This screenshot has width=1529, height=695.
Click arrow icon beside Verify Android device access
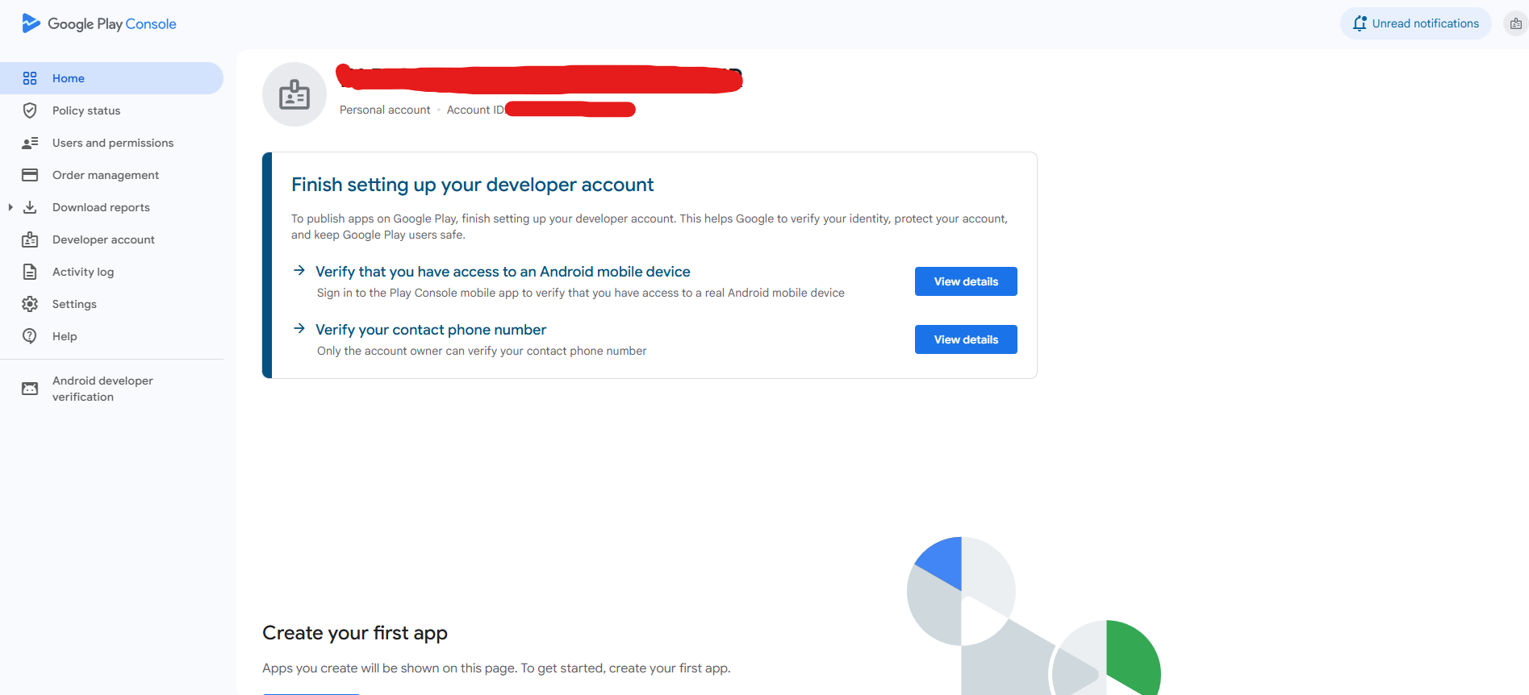click(x=299, y=270)
